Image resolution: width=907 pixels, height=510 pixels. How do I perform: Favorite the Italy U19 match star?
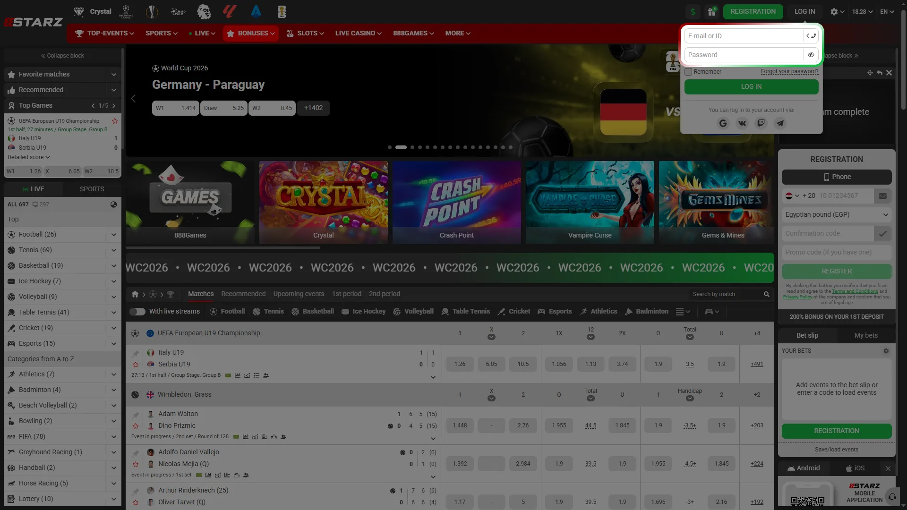tap(136, 364)
